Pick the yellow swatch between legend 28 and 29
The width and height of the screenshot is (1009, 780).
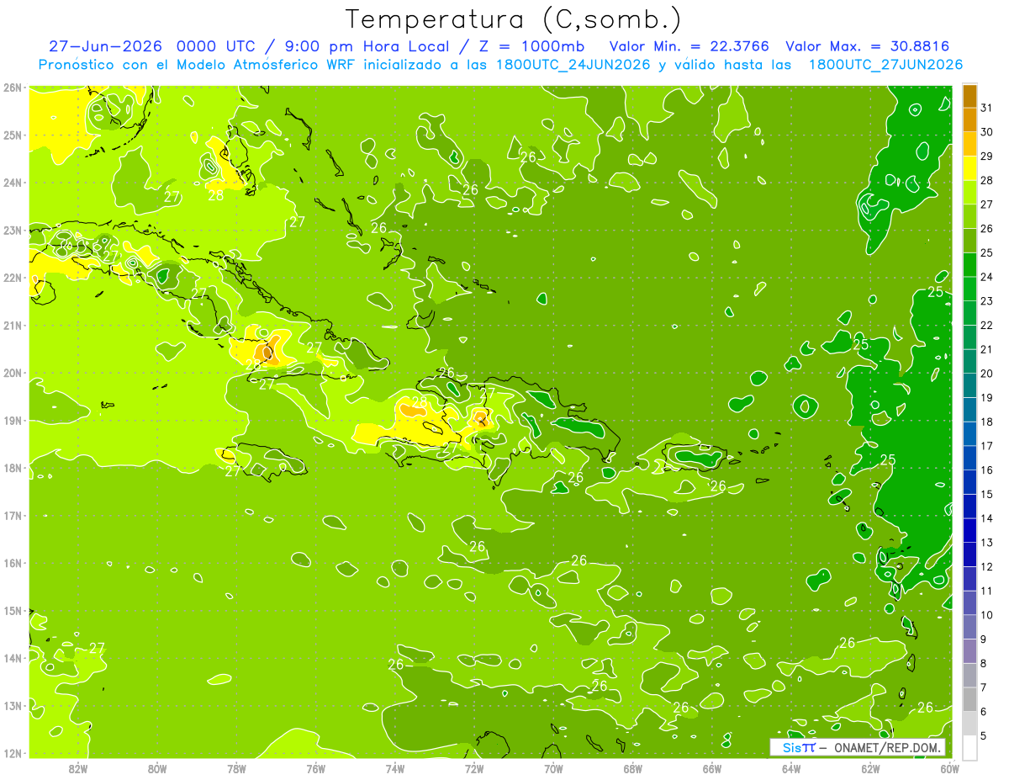969,168
